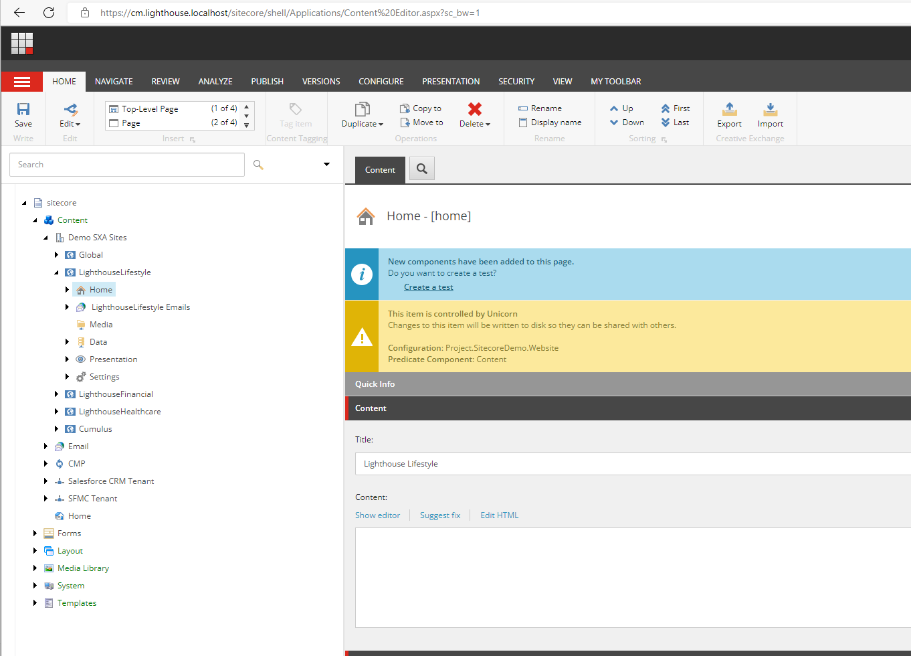The image size is (911, 656).
Task: Click the site lock icon in address bar
Action: click(x=85, y=13)
